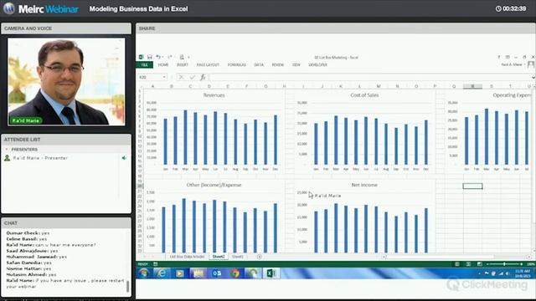Open the Undo history dropdown arrow
The height and width of the screenshot is (301, 536).
(162, 58)
